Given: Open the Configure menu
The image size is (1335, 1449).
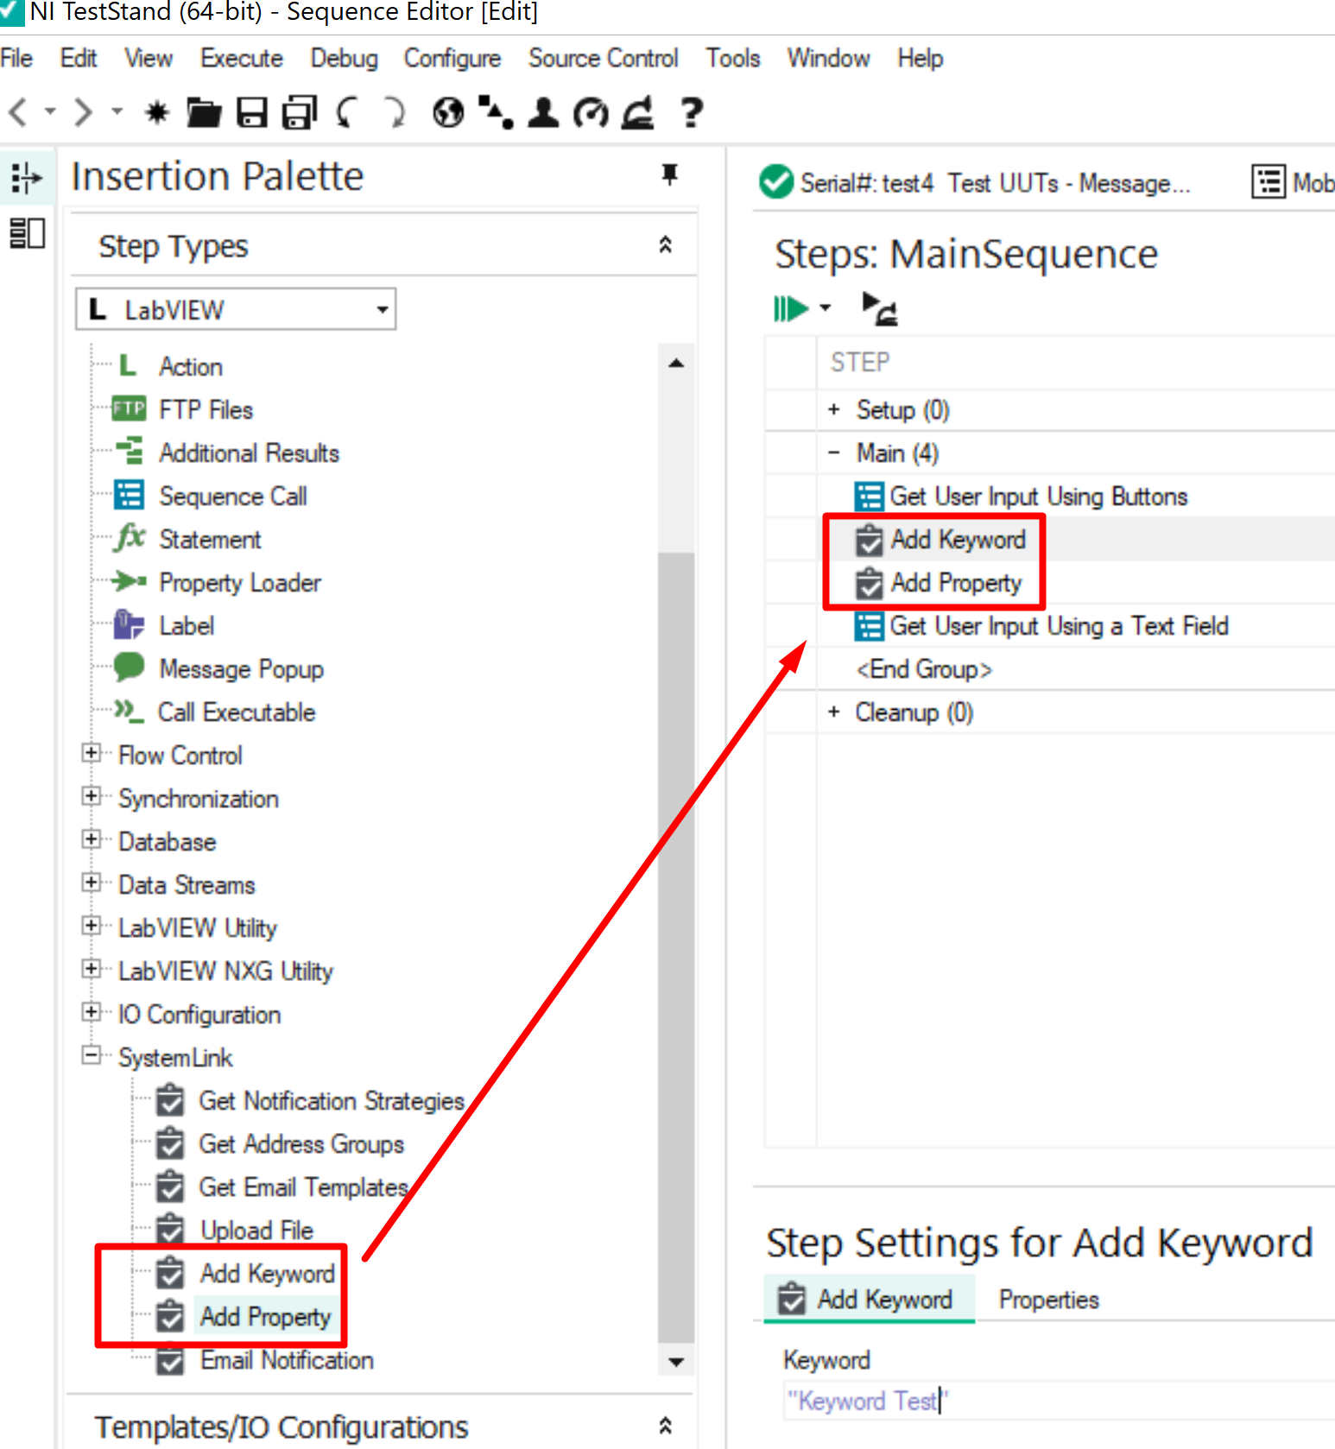Looking at the screenshot, I should [452, 58].
